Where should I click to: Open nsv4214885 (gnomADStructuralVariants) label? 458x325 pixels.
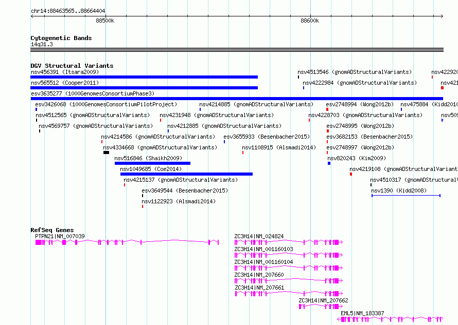pyautogui.click(x=256, y=104)
